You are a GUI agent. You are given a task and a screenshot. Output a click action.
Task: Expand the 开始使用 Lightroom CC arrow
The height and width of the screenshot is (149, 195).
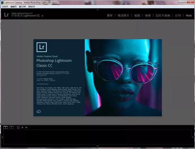pyautogui.click(x=43, y=16)
